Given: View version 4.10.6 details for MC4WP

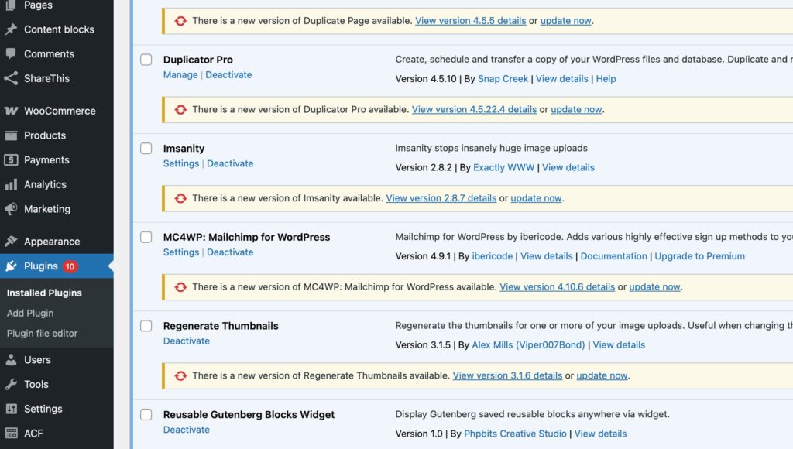Looking at the screenshot, I should (x=557, y=286).
